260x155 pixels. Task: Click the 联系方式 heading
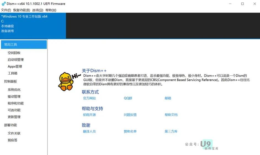coord(90,92)
